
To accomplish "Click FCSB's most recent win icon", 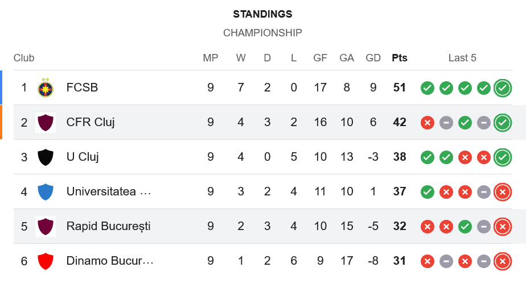I will (x=502, y=87).
